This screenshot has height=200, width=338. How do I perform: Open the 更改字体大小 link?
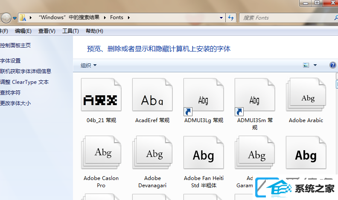[15, 103]
